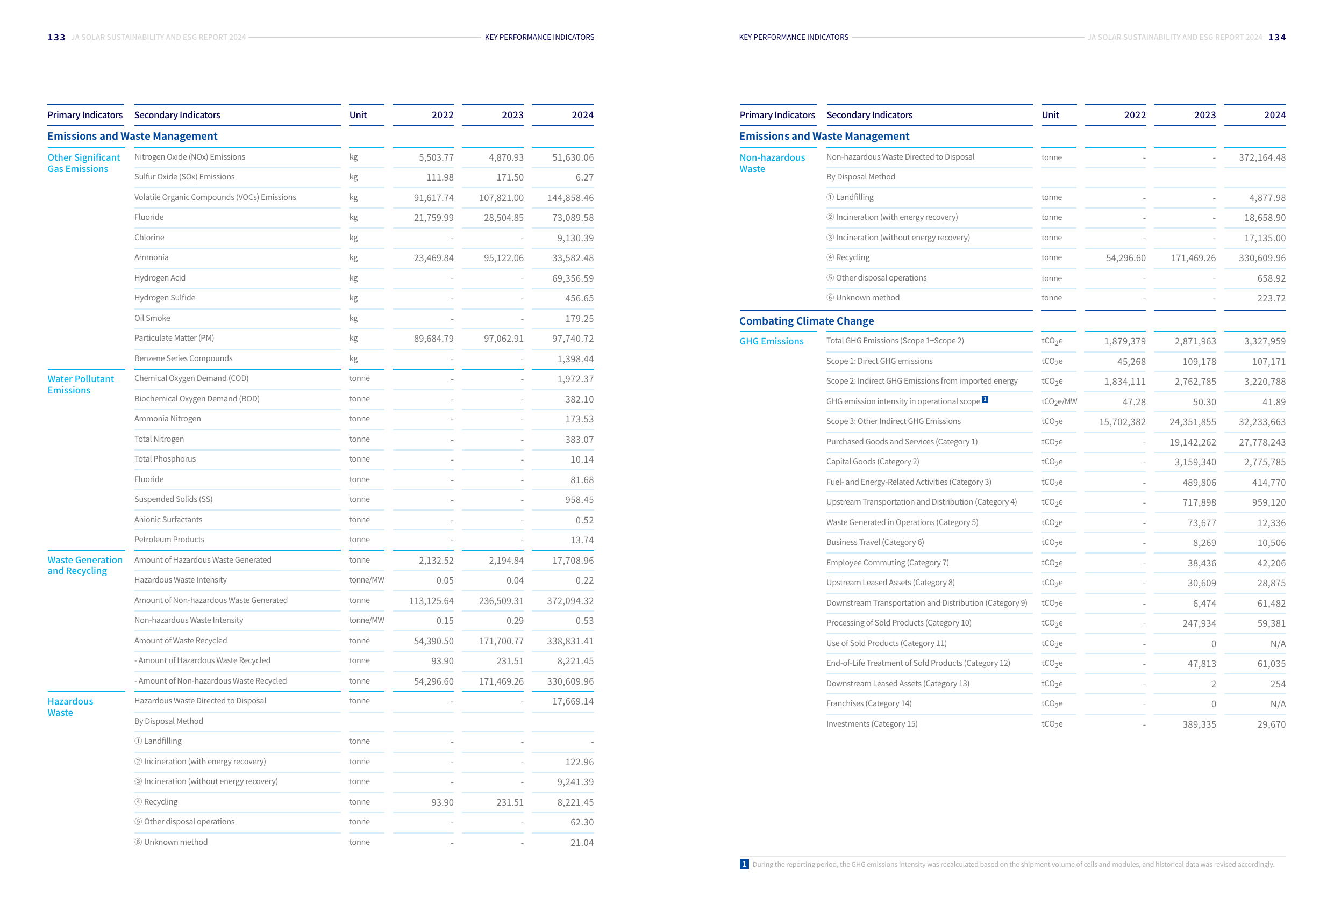The width and height of the screenshot is (1334, 905).
Task: Click the 'Unit' column header on page 133
Action: (358, 115)
